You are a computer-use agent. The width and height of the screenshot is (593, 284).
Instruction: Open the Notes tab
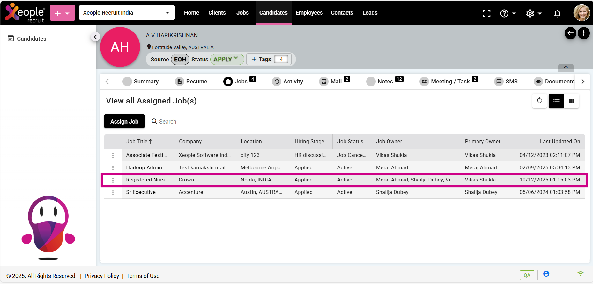click(385, 82)
